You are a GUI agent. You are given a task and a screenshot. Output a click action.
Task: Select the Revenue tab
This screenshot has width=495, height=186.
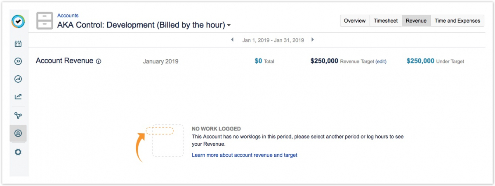[416, 21]
